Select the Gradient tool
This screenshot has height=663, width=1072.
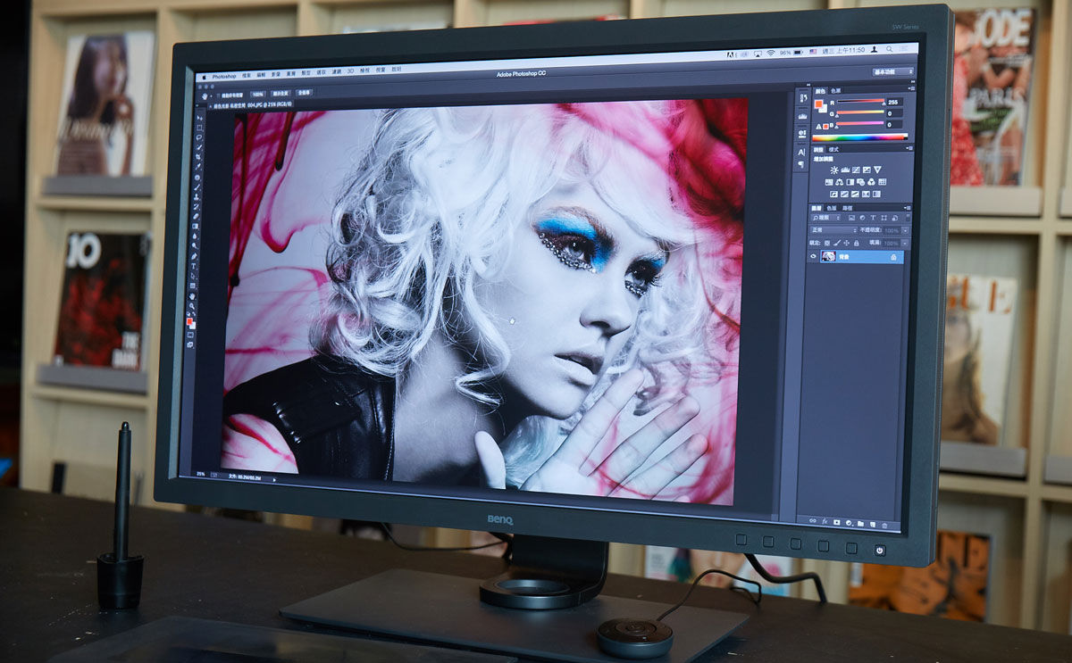[196, 226]
